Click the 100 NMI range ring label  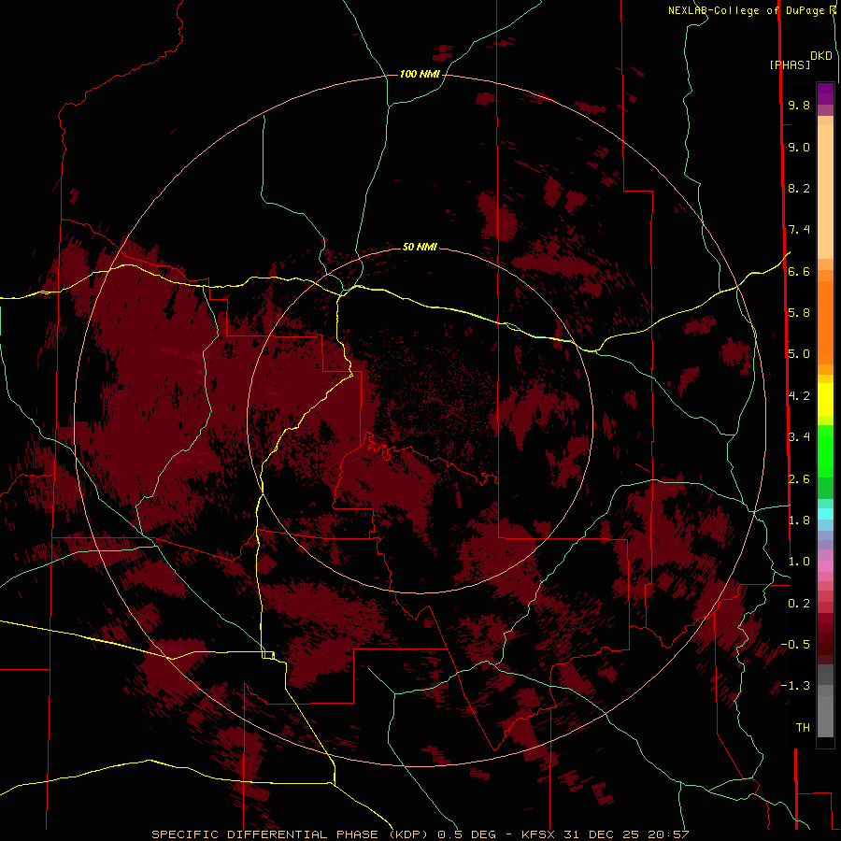[420, 74]
